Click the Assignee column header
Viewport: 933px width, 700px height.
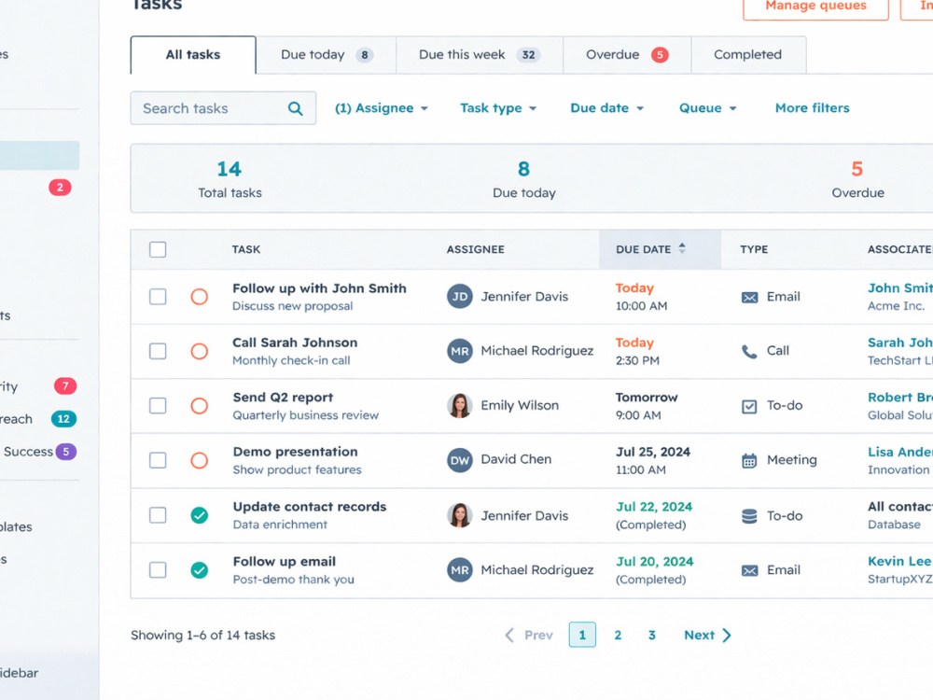[x=476, y=249]
